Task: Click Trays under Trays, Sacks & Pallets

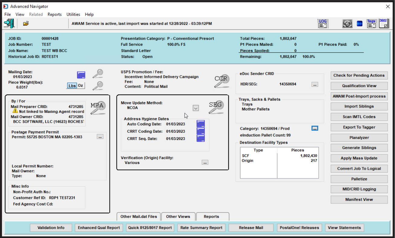Action: (247, 104)
